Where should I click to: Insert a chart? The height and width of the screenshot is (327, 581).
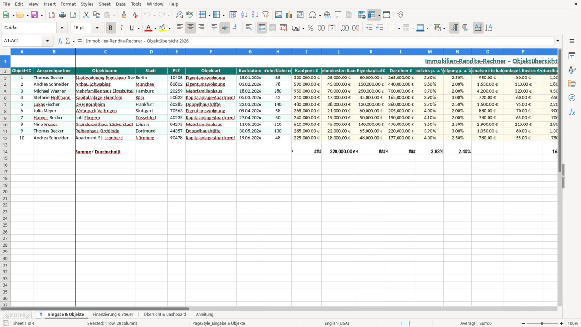coord(290,15)
